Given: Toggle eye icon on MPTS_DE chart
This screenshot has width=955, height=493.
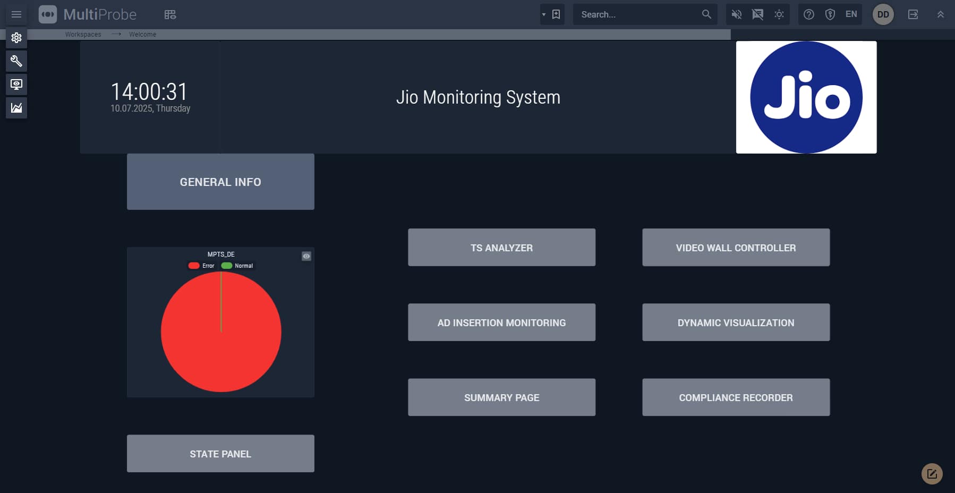Looking at the screenshot, I should click(x=306, y=256).
